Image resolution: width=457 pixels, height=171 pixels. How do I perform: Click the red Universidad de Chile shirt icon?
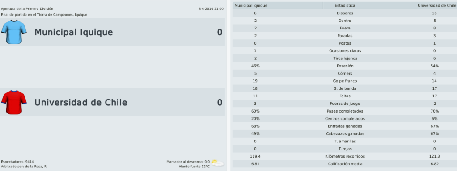14,102
